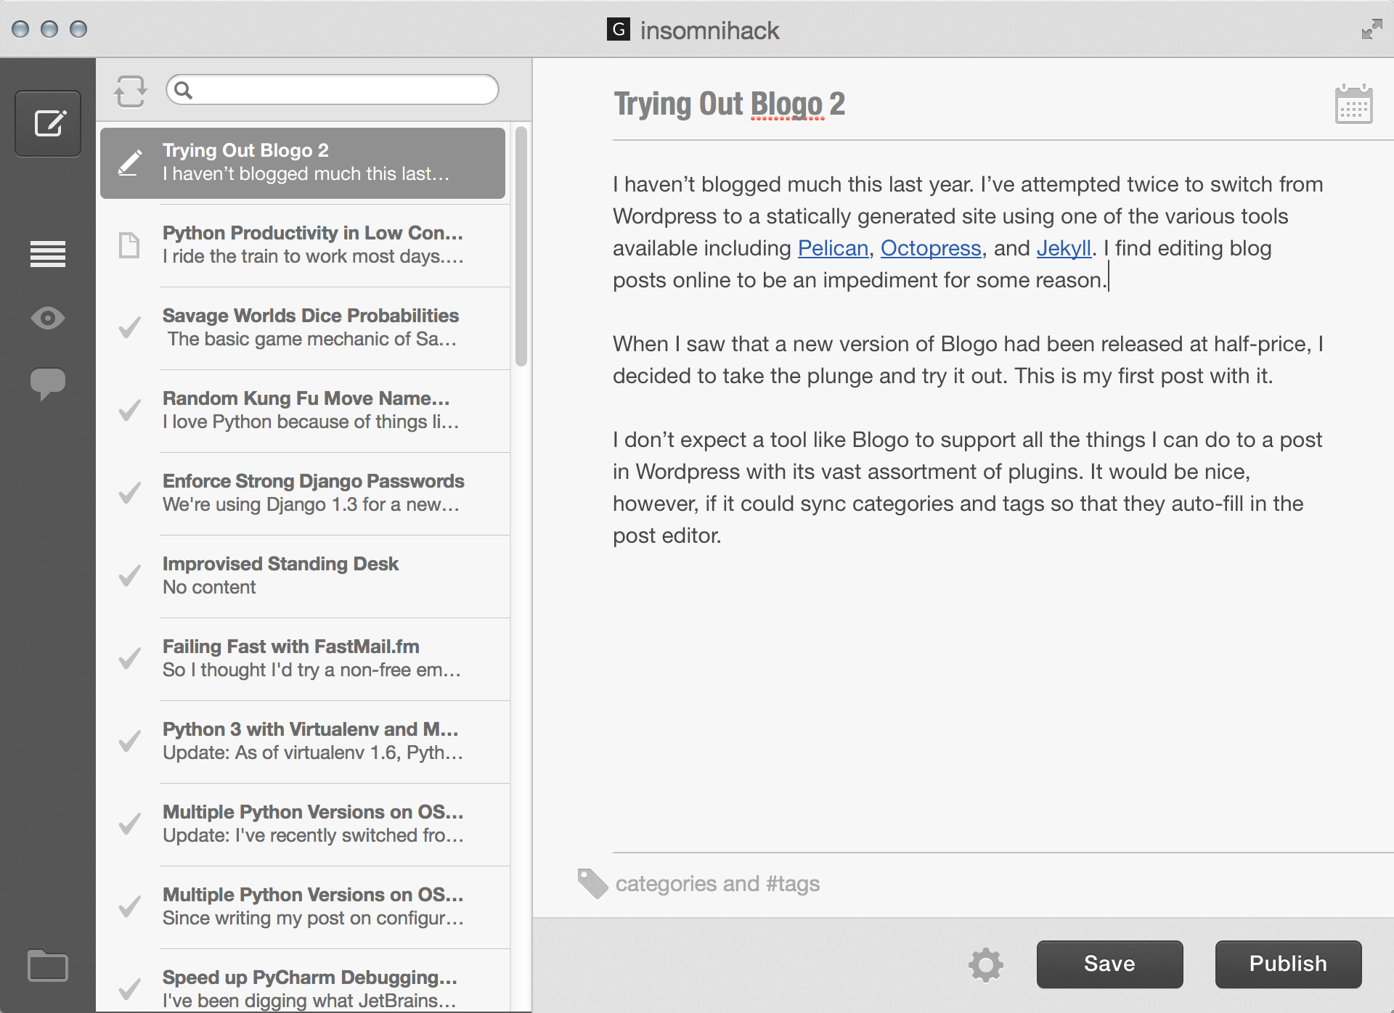Follow the Jekyll link

point(1064,248)
